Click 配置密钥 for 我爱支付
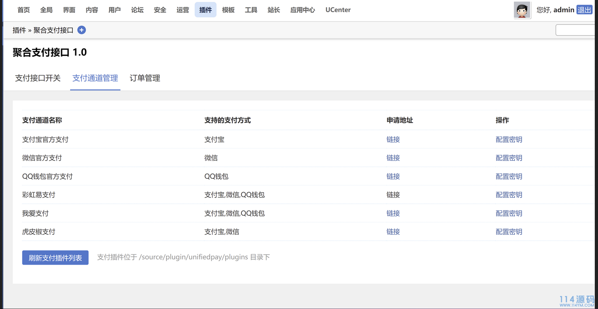Image resolution: width=598 pixels, height=309 pixels. click(x=509, y=213)
